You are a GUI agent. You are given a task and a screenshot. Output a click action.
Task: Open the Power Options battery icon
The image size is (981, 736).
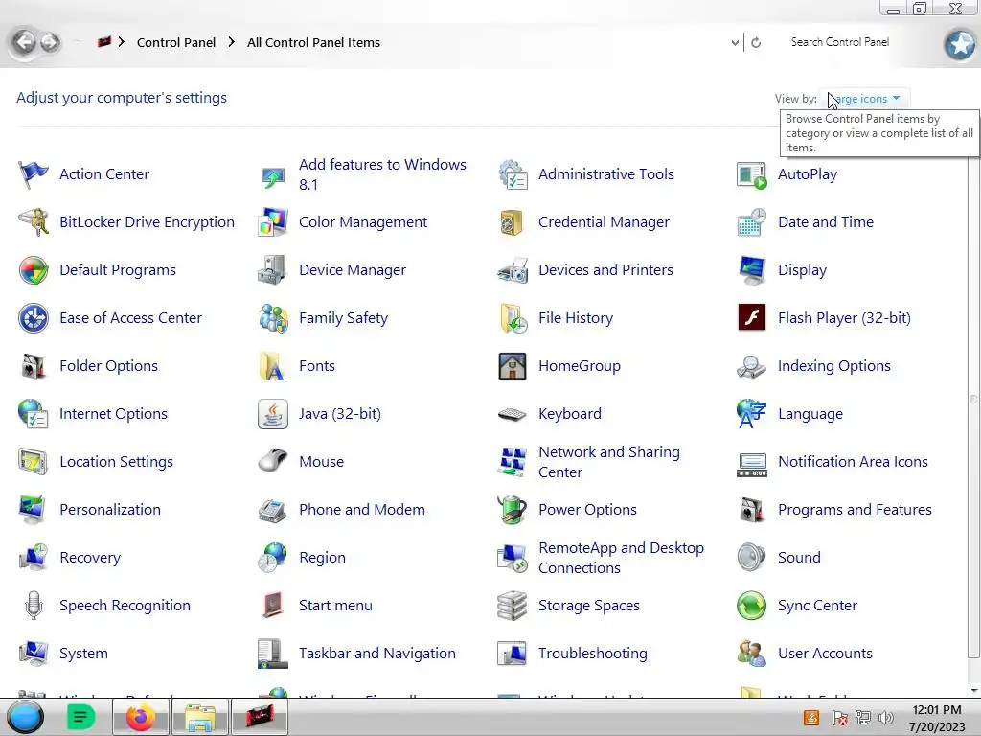(x=513, y=510)
